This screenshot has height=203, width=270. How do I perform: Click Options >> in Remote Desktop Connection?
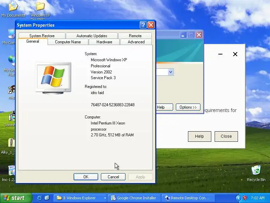[x=188, y=107]
